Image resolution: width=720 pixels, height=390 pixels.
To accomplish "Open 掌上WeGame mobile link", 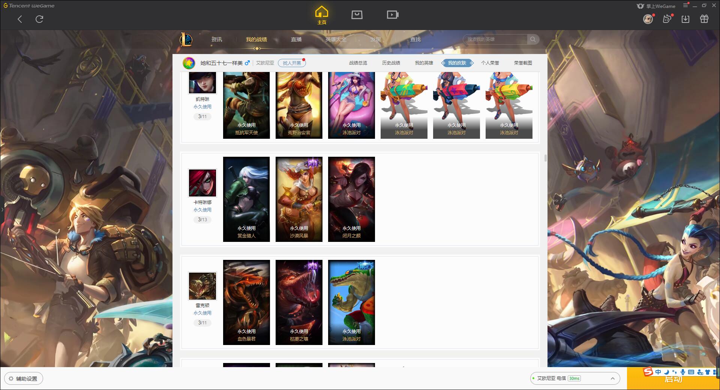I will click(x=656, y=6).
